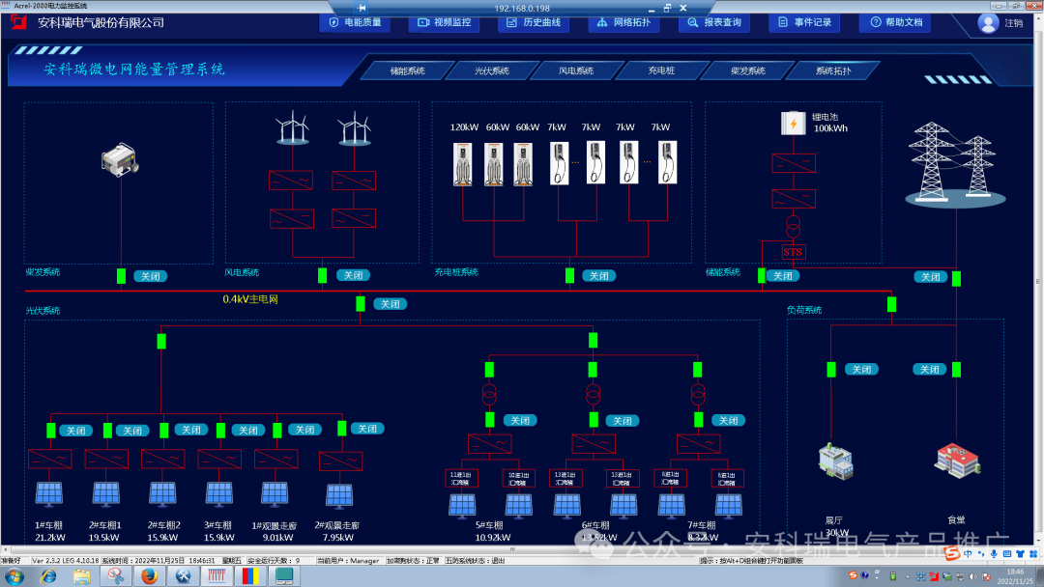Pin the 192.168.0.198 remote connection bar

pos(362,8)
